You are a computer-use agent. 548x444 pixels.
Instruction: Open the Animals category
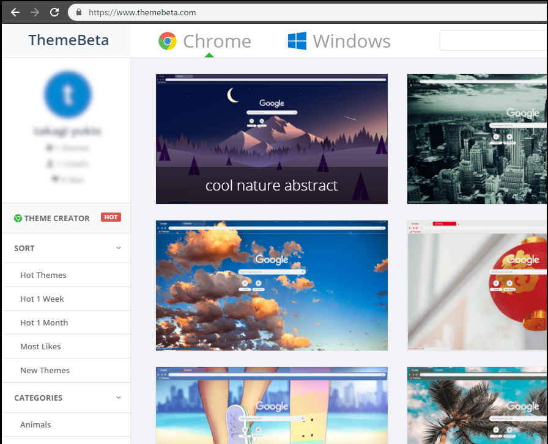click(67, 424)
